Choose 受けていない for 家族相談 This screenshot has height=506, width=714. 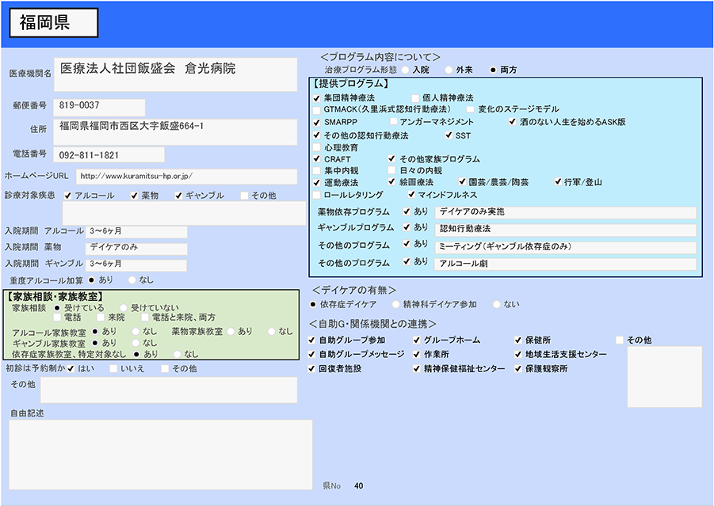(124, 307)
